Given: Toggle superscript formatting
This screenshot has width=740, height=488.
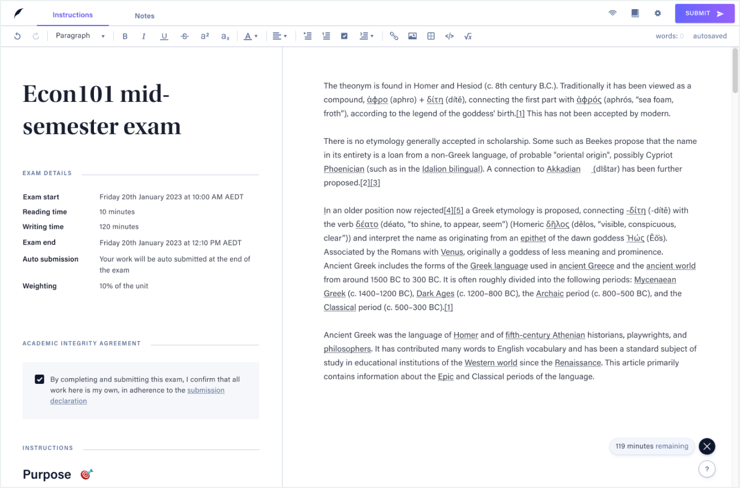Looking at the screenshot, I should pyautogui.click(x=205, y=36).
